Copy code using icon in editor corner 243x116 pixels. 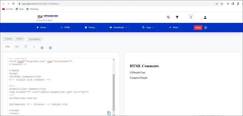click(x=109, y=113)
